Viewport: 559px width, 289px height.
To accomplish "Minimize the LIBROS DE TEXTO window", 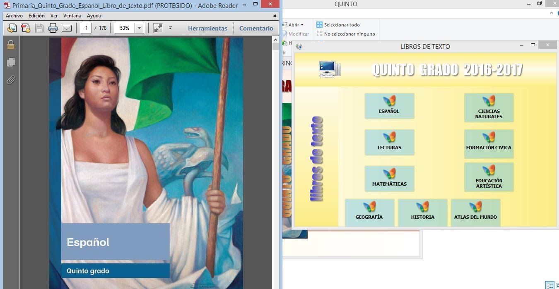I will (x=521, y=45).
